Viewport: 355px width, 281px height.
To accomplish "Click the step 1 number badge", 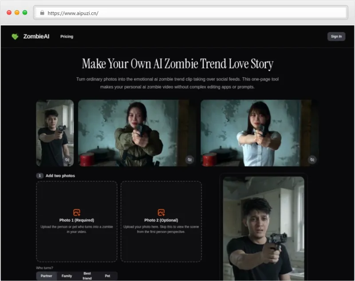I will pos(40,176).
